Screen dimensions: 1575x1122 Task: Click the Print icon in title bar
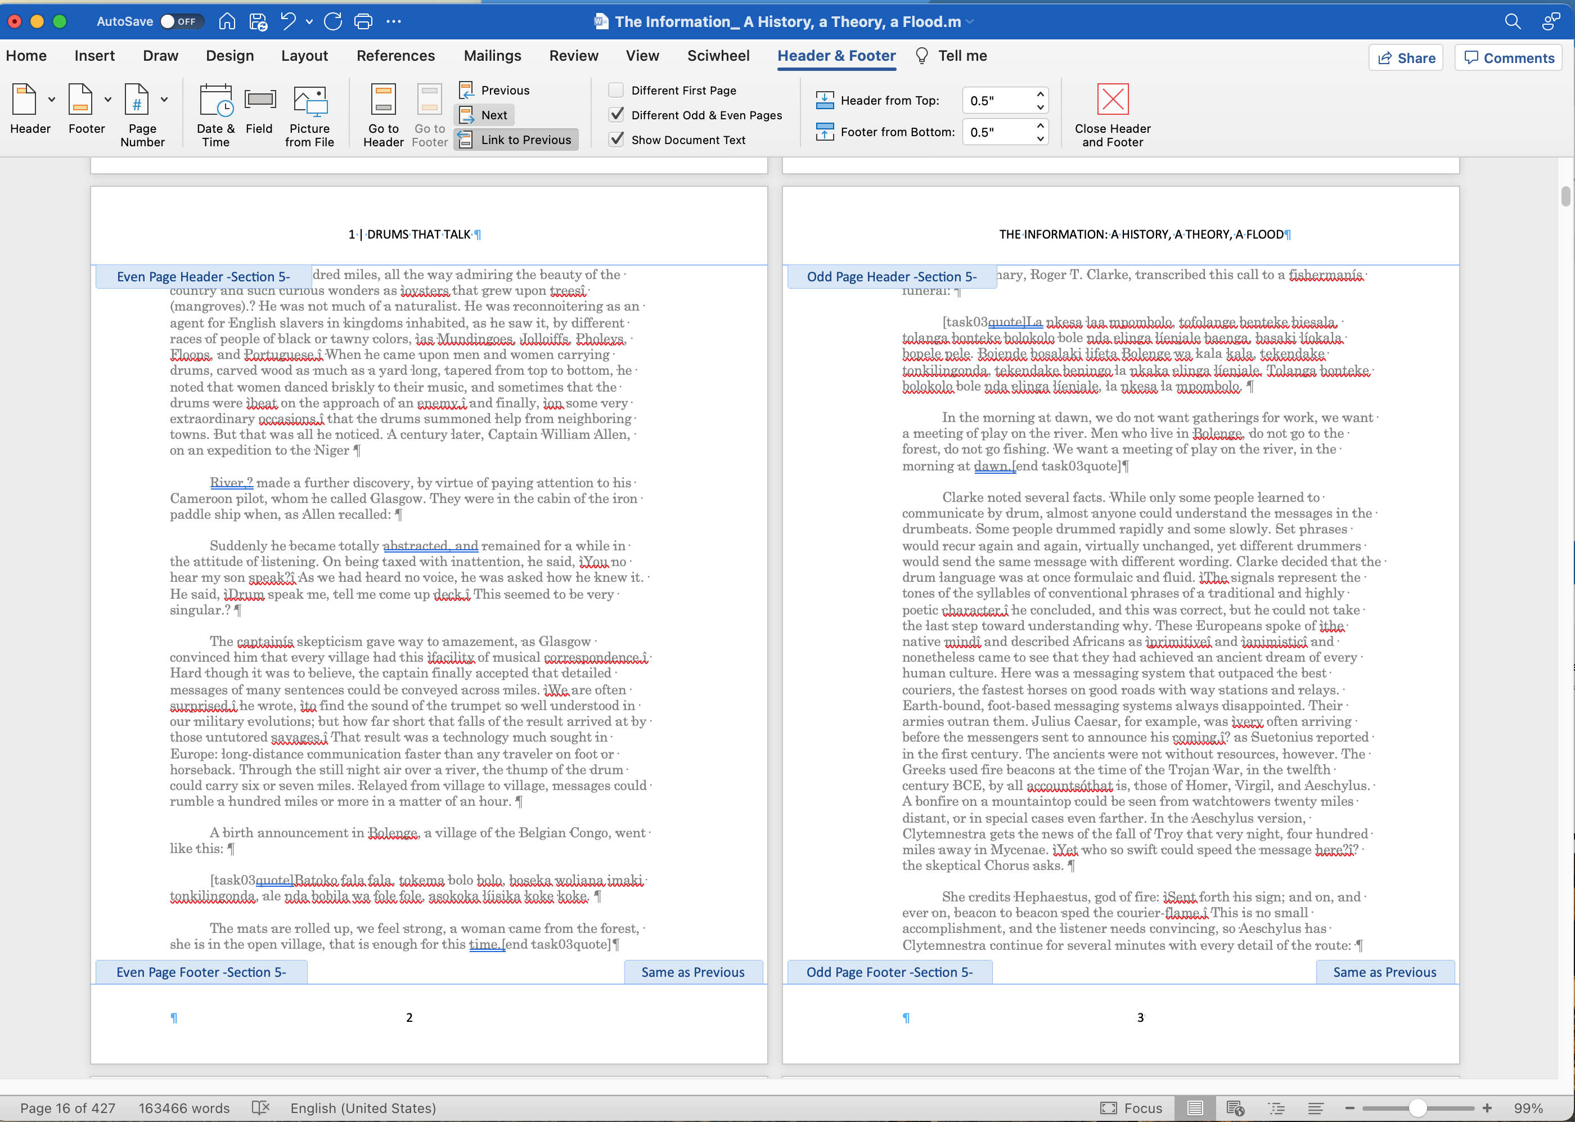tap(363, 21)
